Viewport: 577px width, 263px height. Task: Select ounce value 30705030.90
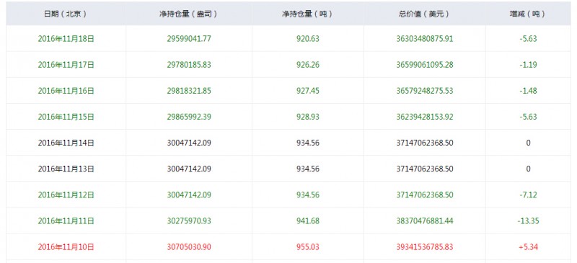click(189, 247)
